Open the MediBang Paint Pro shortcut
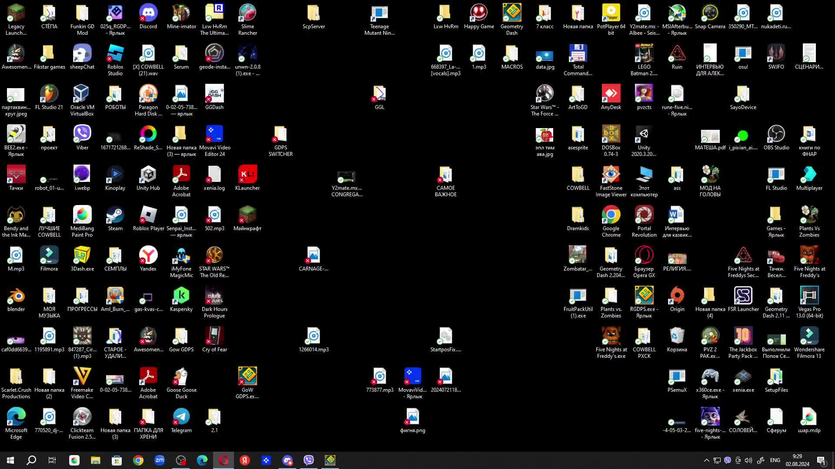Viewport: 835px width, 469px height. pyautogui.click(x=82, y=221)
